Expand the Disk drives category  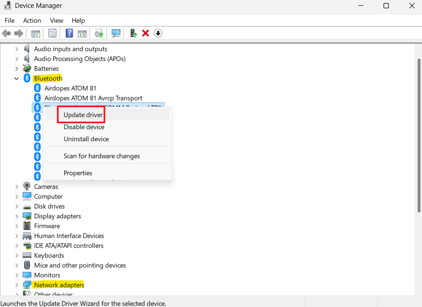[17, 206]
